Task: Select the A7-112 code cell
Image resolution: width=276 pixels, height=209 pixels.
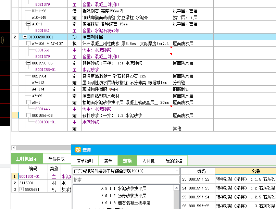Action: [38, 83]
